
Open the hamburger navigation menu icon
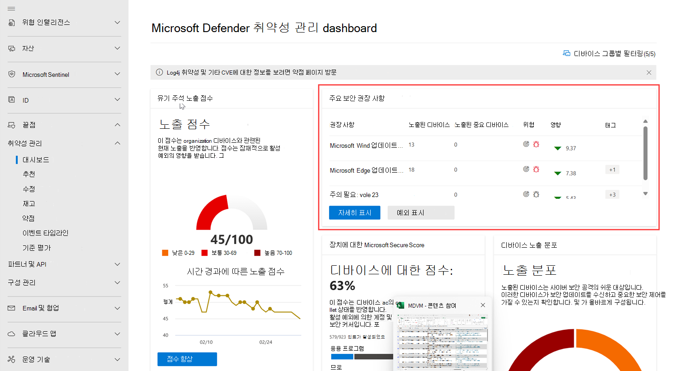tap(12, 9)
